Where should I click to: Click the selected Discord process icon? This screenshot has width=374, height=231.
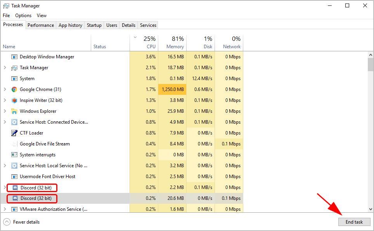coord(15,198)
